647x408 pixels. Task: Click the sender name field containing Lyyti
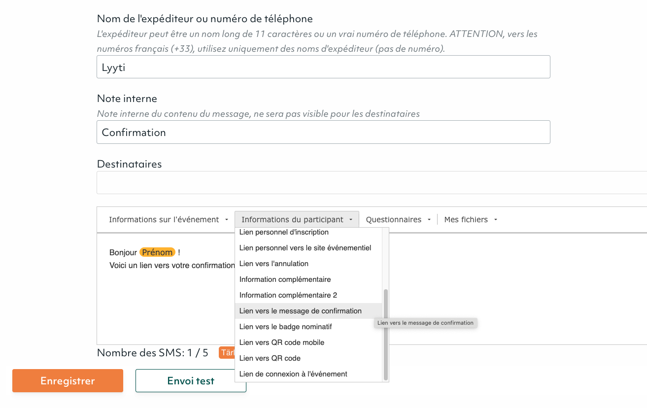323,67
